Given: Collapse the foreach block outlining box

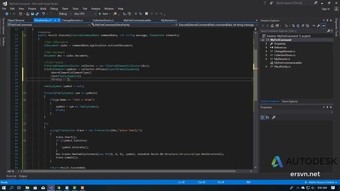Looking at the screenshot, I should (25, 93).
